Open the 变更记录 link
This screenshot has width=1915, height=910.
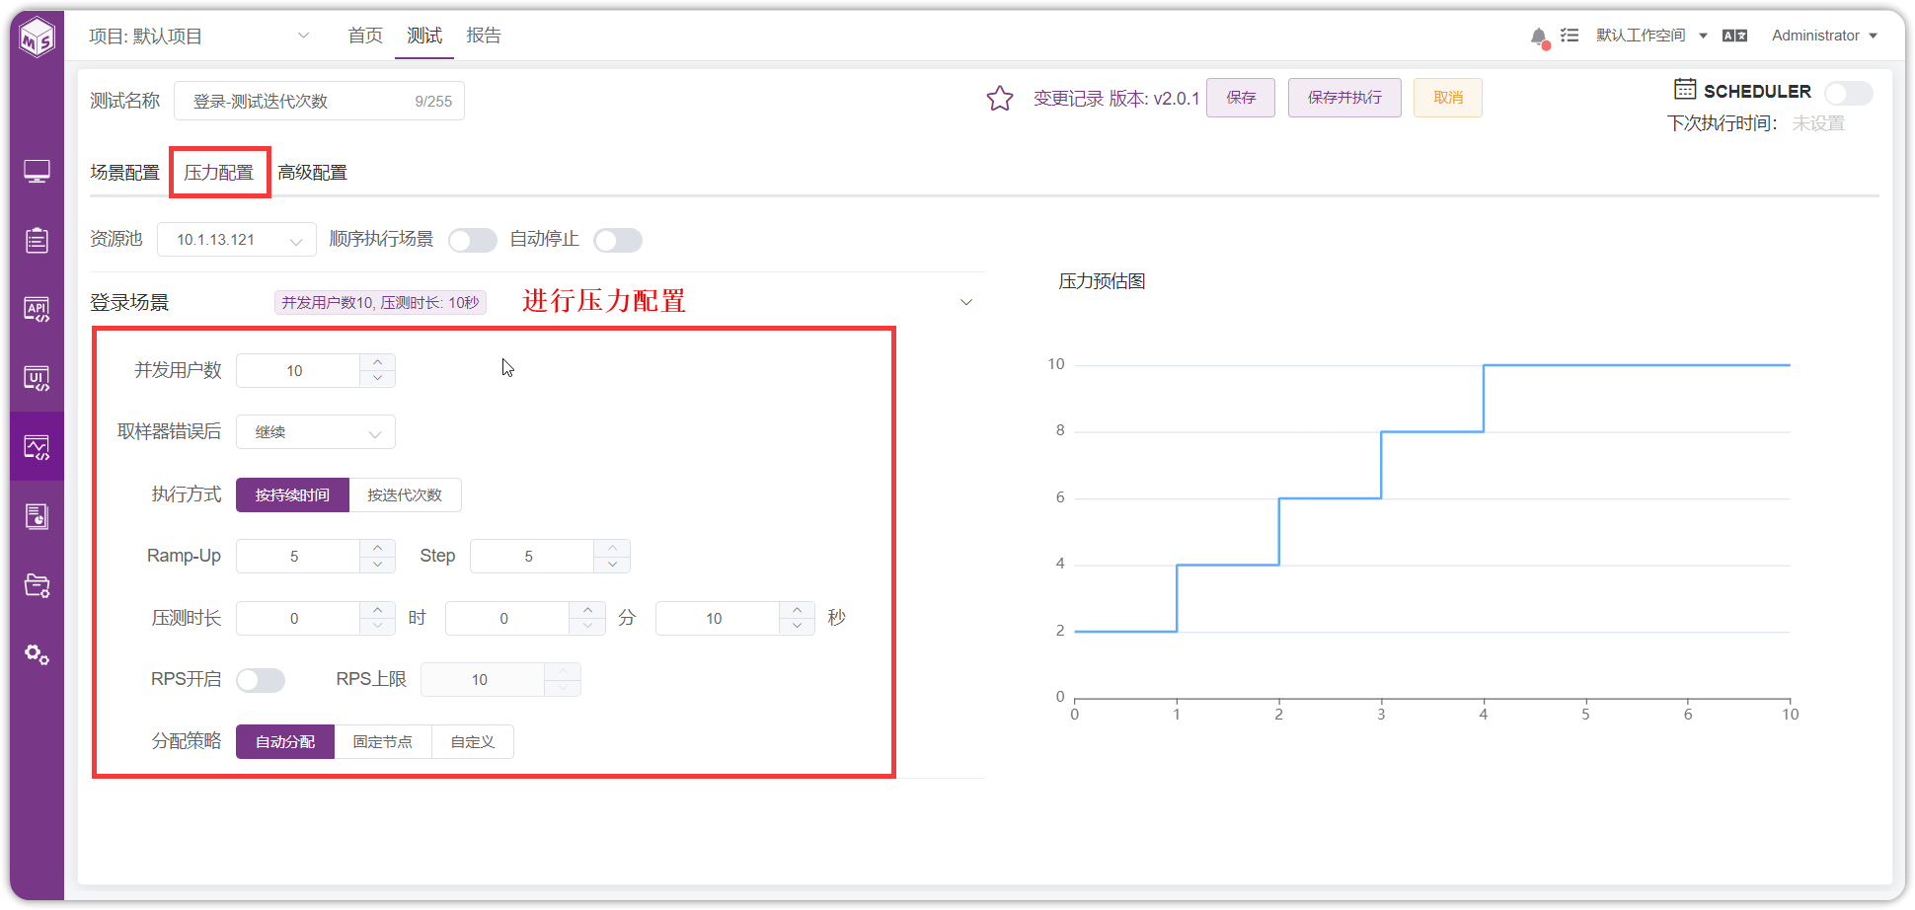[1068, 99]
